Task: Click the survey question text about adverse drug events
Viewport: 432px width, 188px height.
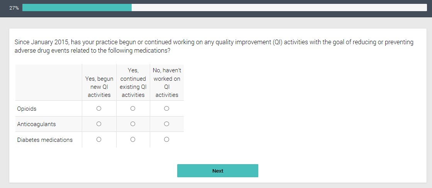Action: click(x=213, y=46)
